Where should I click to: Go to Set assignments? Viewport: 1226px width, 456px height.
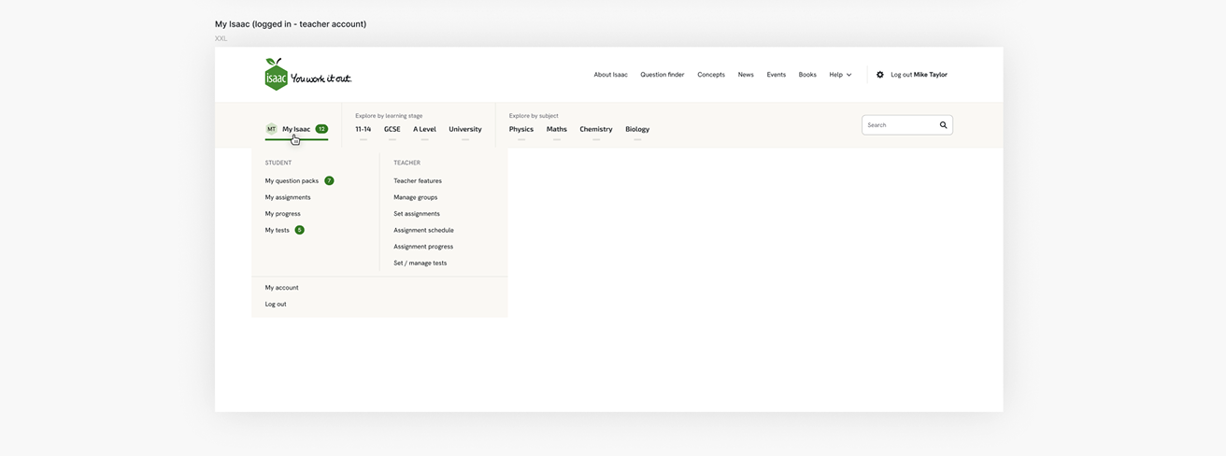click(x=417, y=214)
